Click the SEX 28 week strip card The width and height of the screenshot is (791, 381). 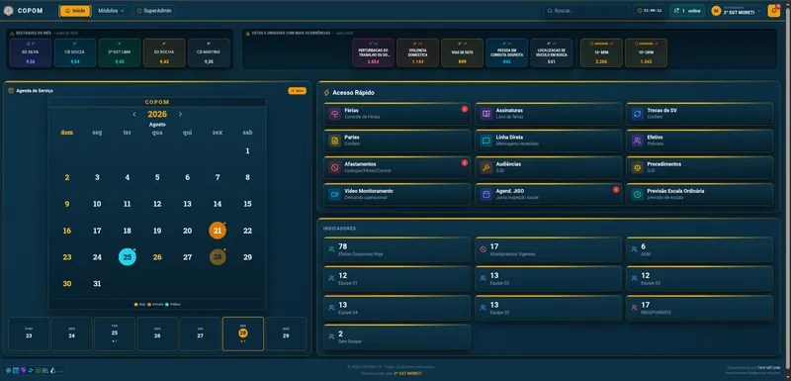(x=243, y=333)
